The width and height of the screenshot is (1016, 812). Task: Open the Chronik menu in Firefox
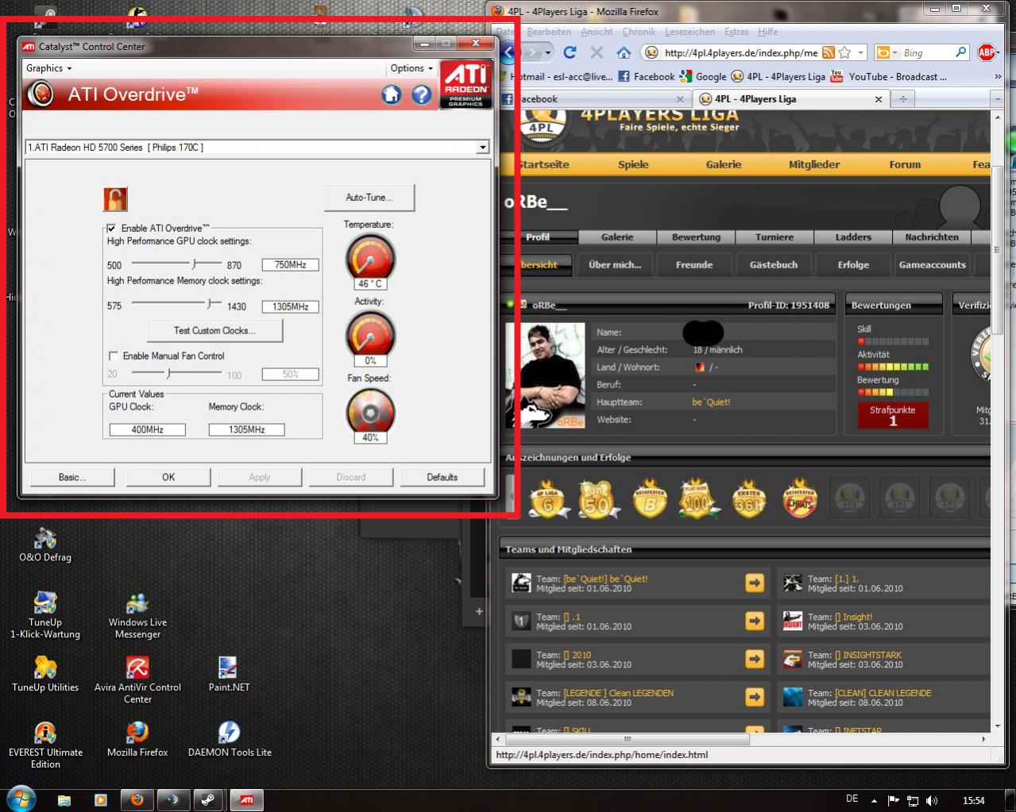pyautogui.click(x=639, y=32)
